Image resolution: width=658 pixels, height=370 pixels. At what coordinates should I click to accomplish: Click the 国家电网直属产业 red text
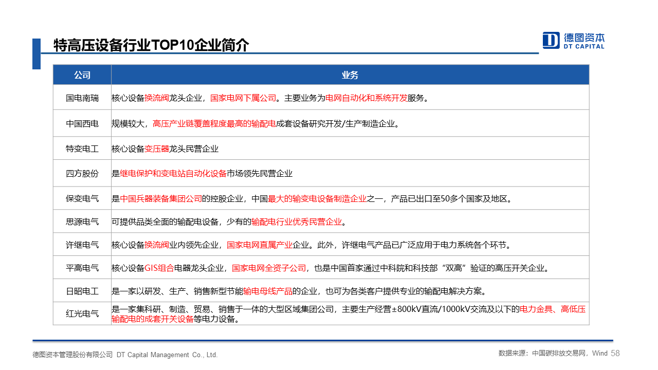260,245
